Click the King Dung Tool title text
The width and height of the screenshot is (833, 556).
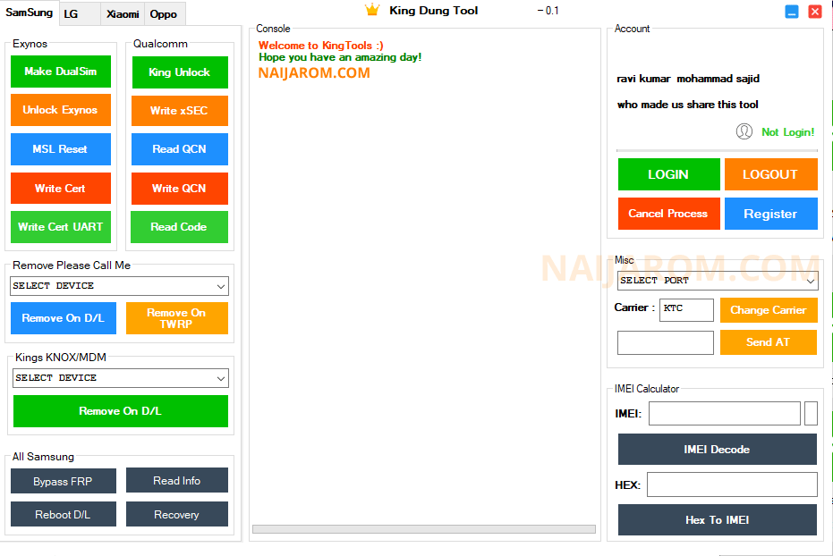[433, 11]
